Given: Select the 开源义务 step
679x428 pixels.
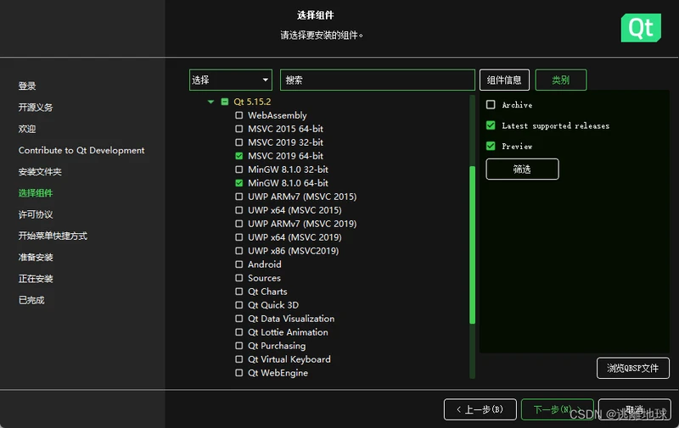Looking at the screenshot, I should [x=36, y=108].
